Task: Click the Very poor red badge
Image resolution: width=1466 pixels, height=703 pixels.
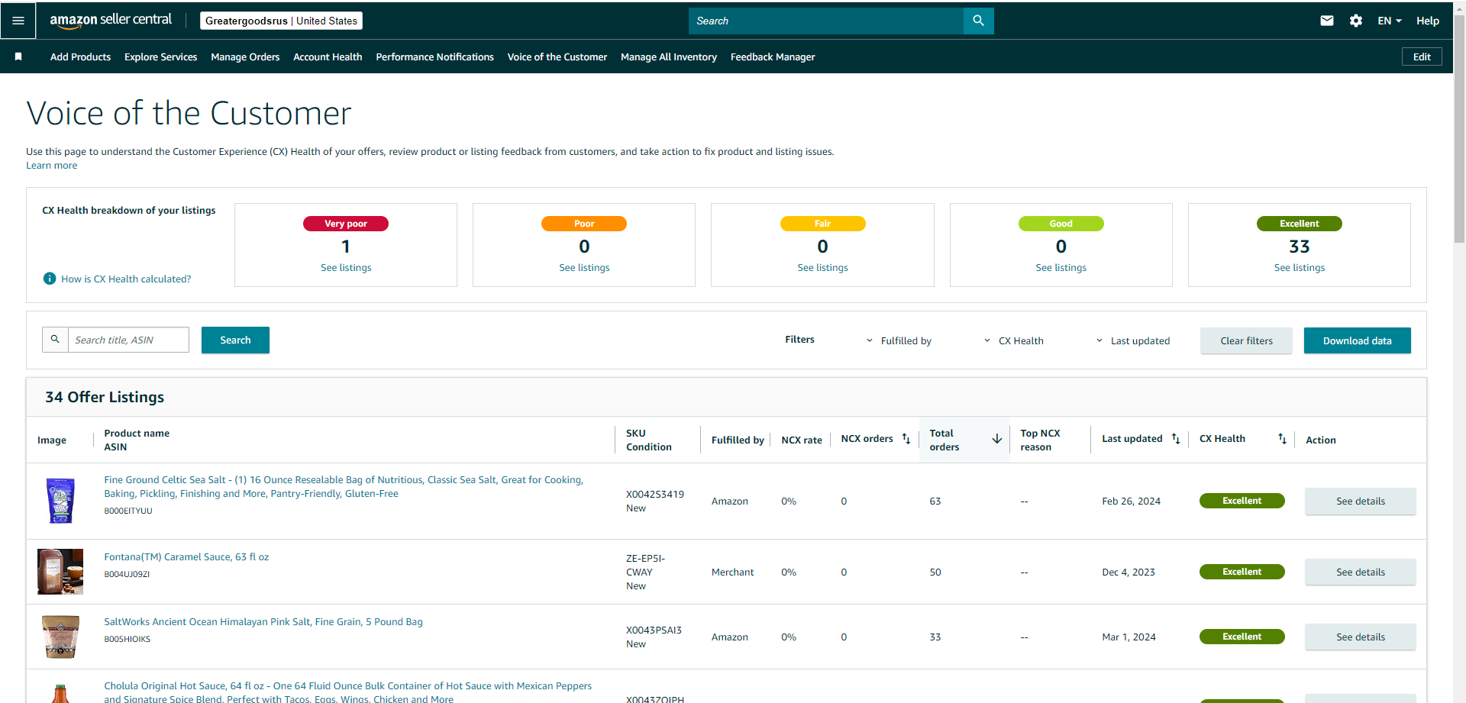Action: (x=346, y=224)
